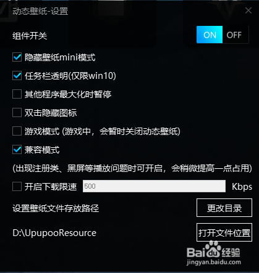The width and height of the screenshot is (259, 273).
Task: Click the 动态壁纸-设置 title text
Action: click(40, 11)
